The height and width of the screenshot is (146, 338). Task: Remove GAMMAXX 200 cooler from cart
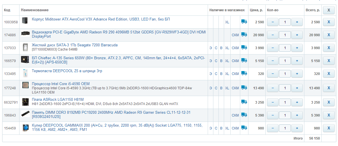pyautogui.click(x=329, y=128)
